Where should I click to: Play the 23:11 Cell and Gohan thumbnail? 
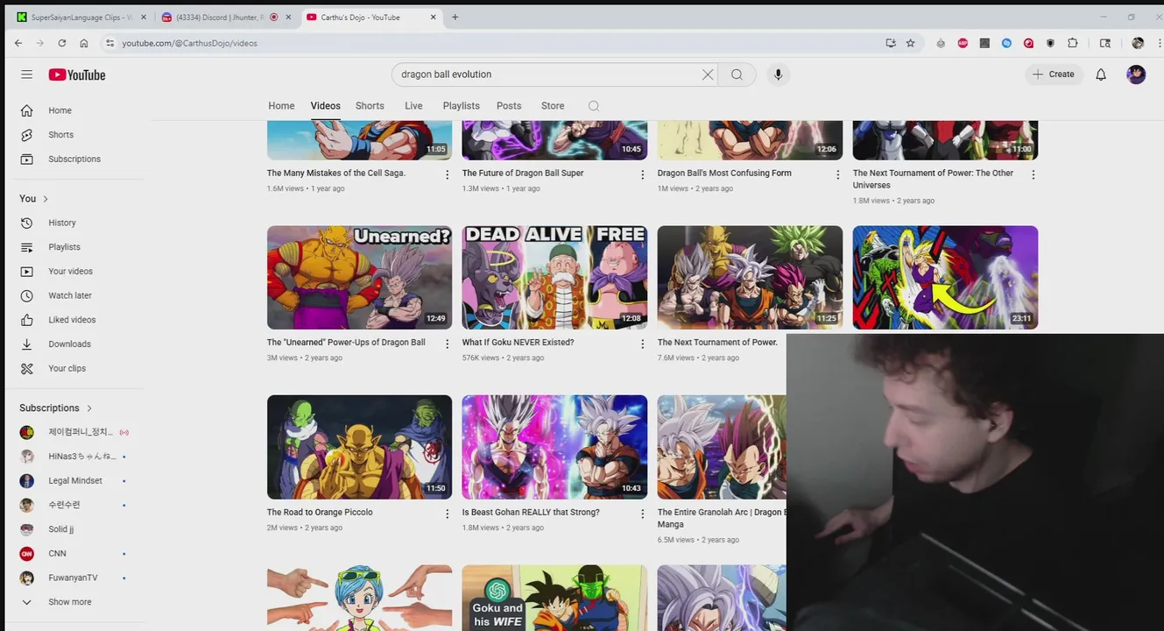pyautogui.click(x=945, y=278)
